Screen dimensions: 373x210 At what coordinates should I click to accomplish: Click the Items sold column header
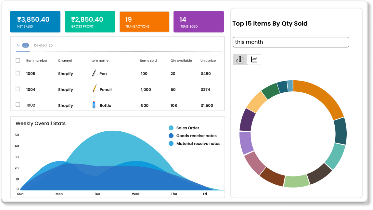tap(148, 60)
